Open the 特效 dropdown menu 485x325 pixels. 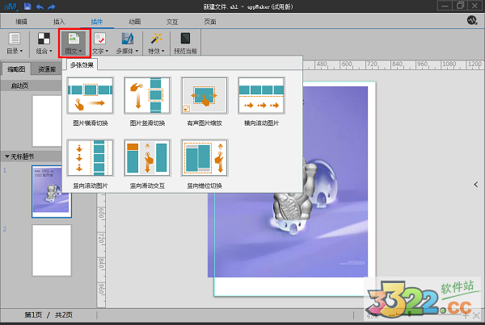click(156, 44)
